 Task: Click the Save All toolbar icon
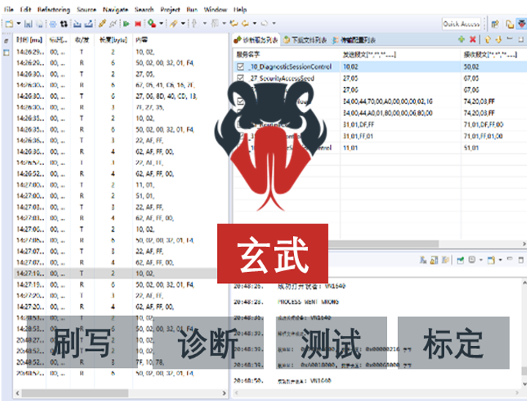40,23
